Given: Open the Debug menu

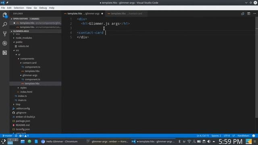Looking at the screenshot, I should 43,8.
